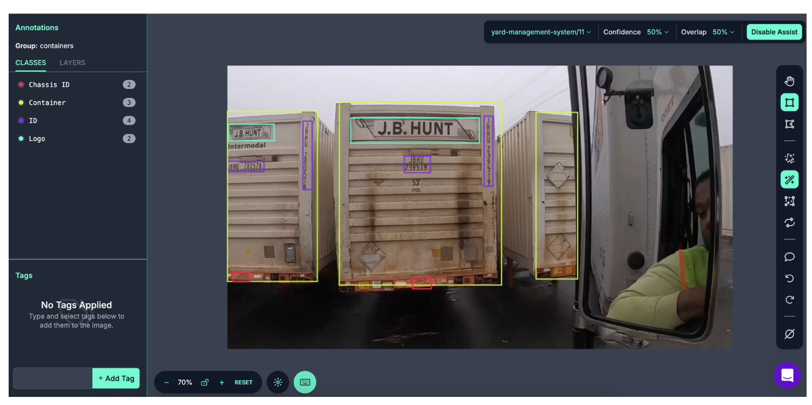Select vertical ID box on center container
The height and width of the screenshot is (405, 812).
click(x=488, y=151)
